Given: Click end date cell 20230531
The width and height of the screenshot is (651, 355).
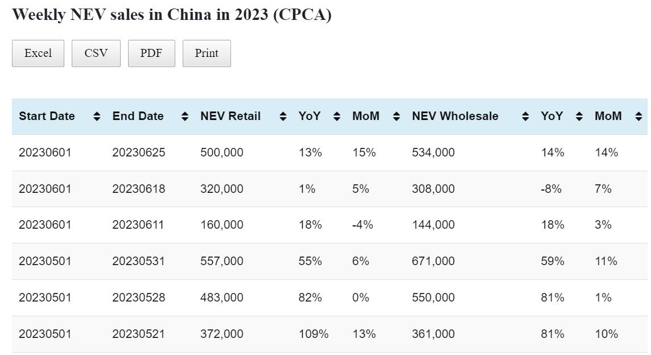Looking at the screenshot, I should pos(138,261).
